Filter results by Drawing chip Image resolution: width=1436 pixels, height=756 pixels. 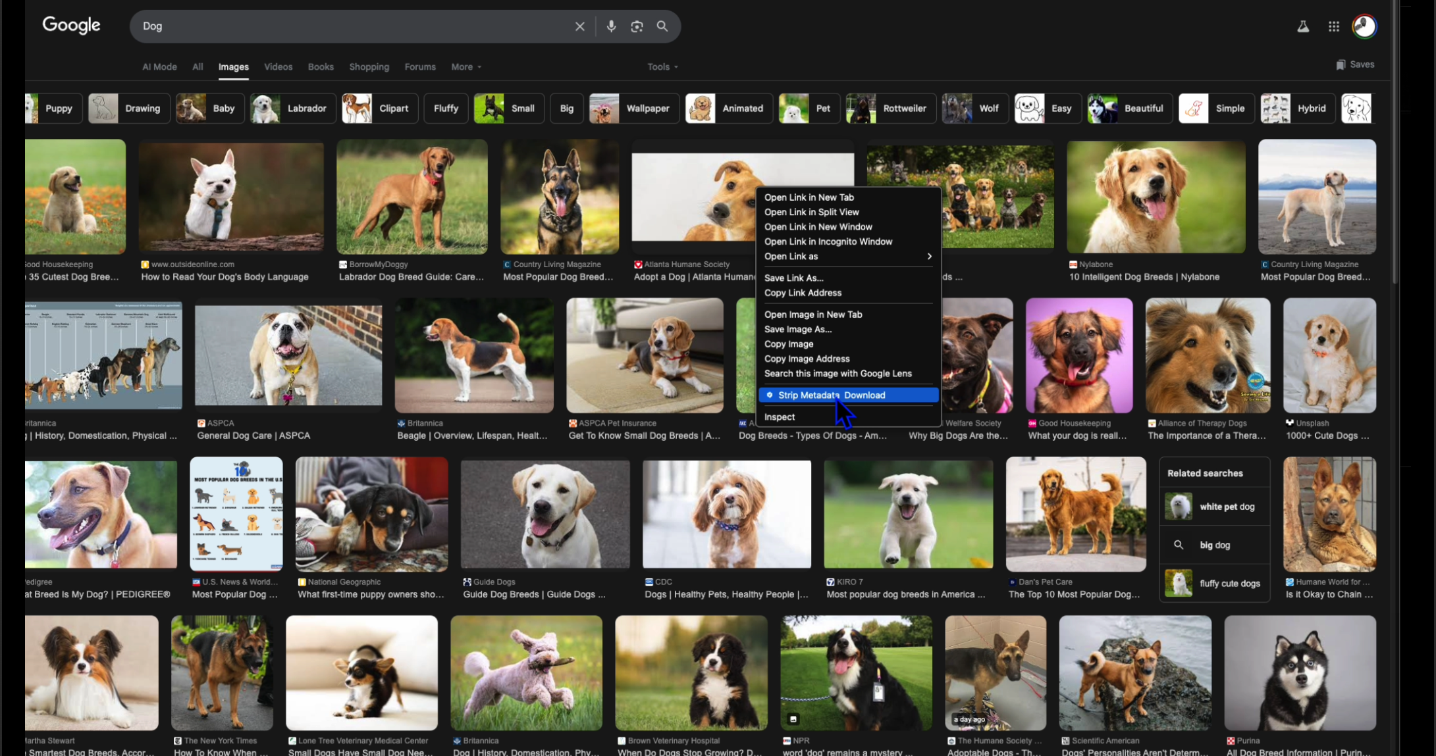pyautogui.click(x=129, y=109)
